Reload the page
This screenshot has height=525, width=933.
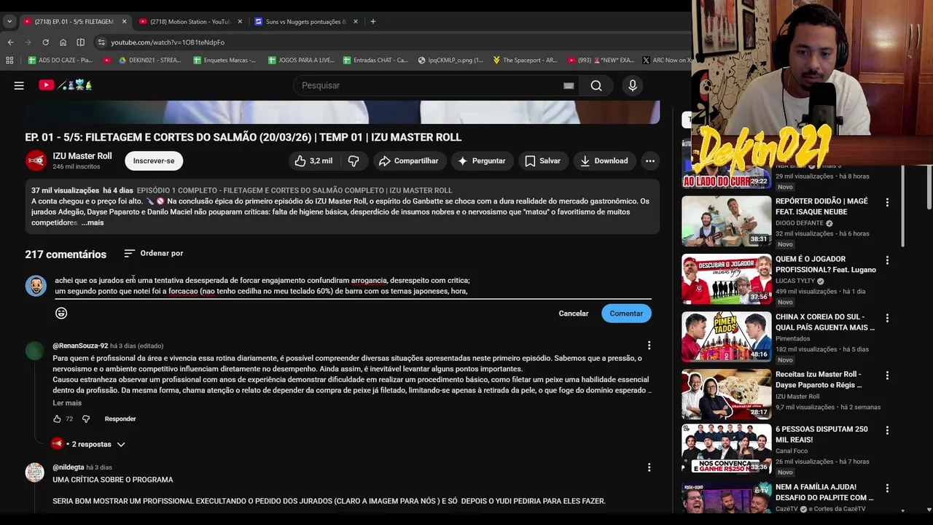coord(45,42)
